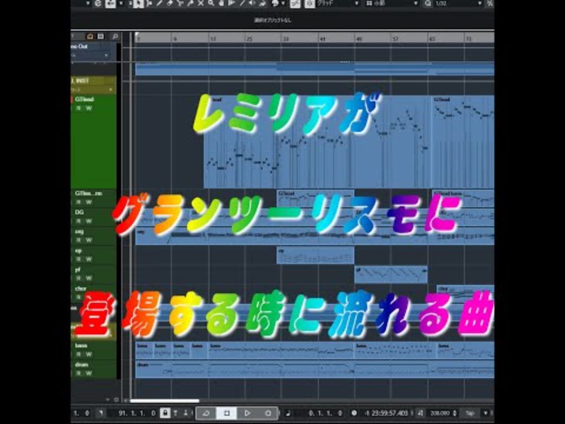565x424 pixels.
Task: Toggle Write automation on GTlead track
Action: [x=89, y=108]
